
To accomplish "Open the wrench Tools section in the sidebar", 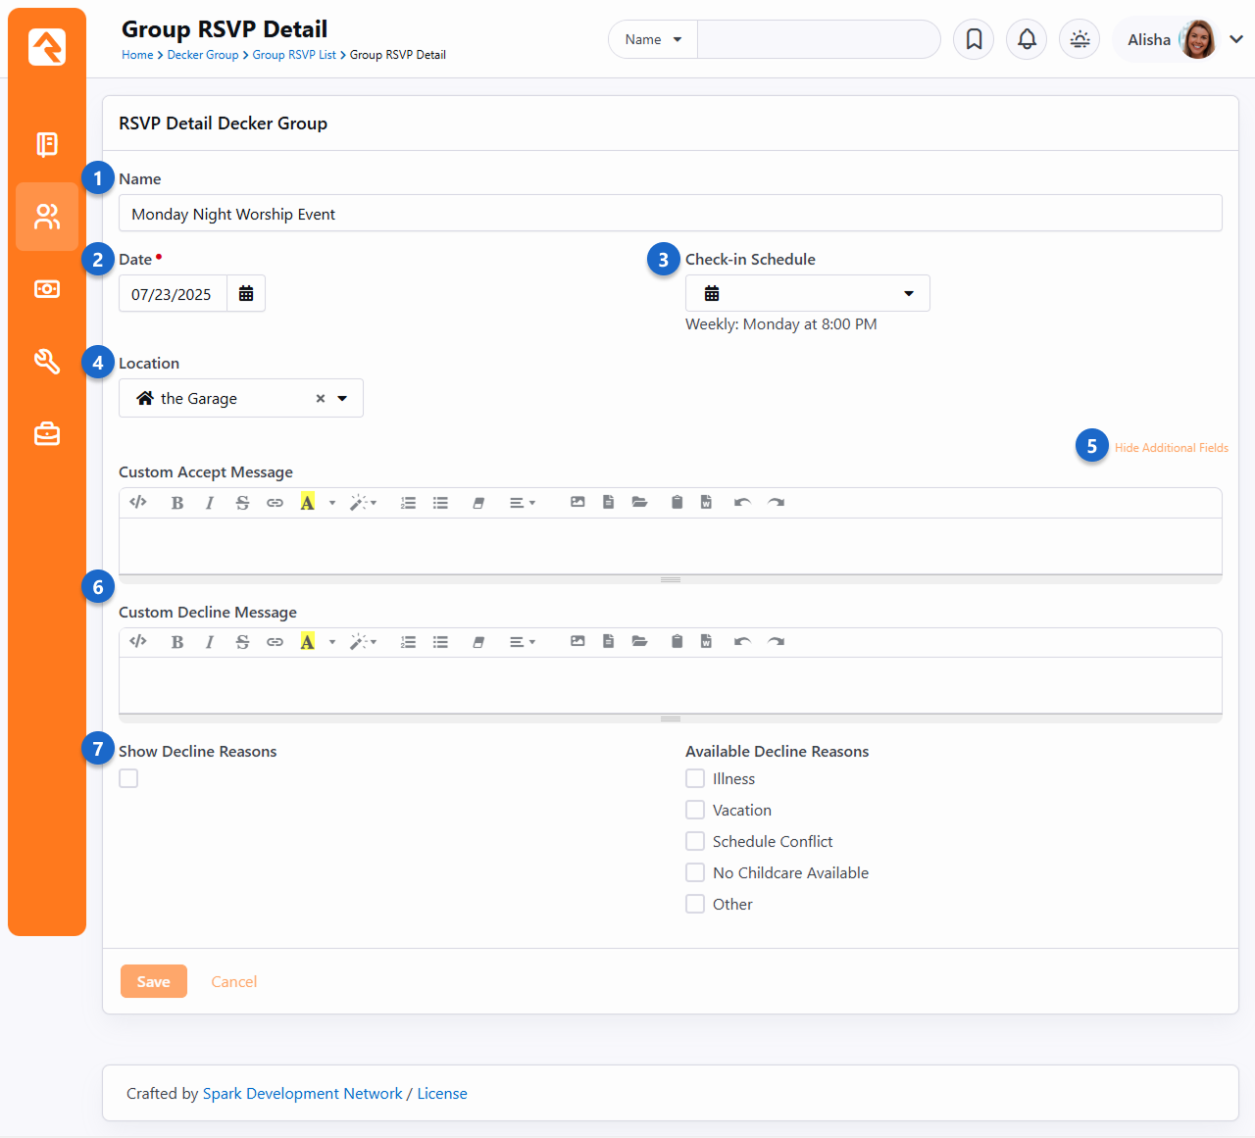I will tap(47, 362).
